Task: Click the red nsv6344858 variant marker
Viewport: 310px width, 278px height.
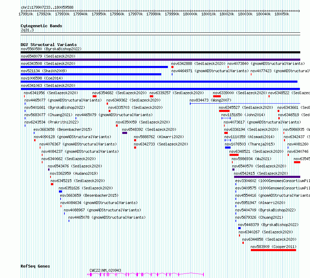Action: point(243,243)
